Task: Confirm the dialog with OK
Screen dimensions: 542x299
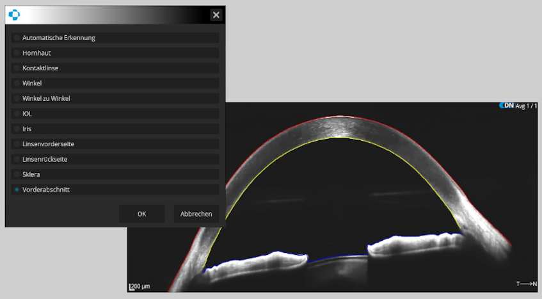Action: pos(141,214)
